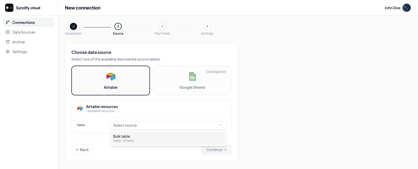Image resolution: width=418 pixels, height=169 pixels.
Task: Click the Select source chevron arrow
Action: (221, 125)
